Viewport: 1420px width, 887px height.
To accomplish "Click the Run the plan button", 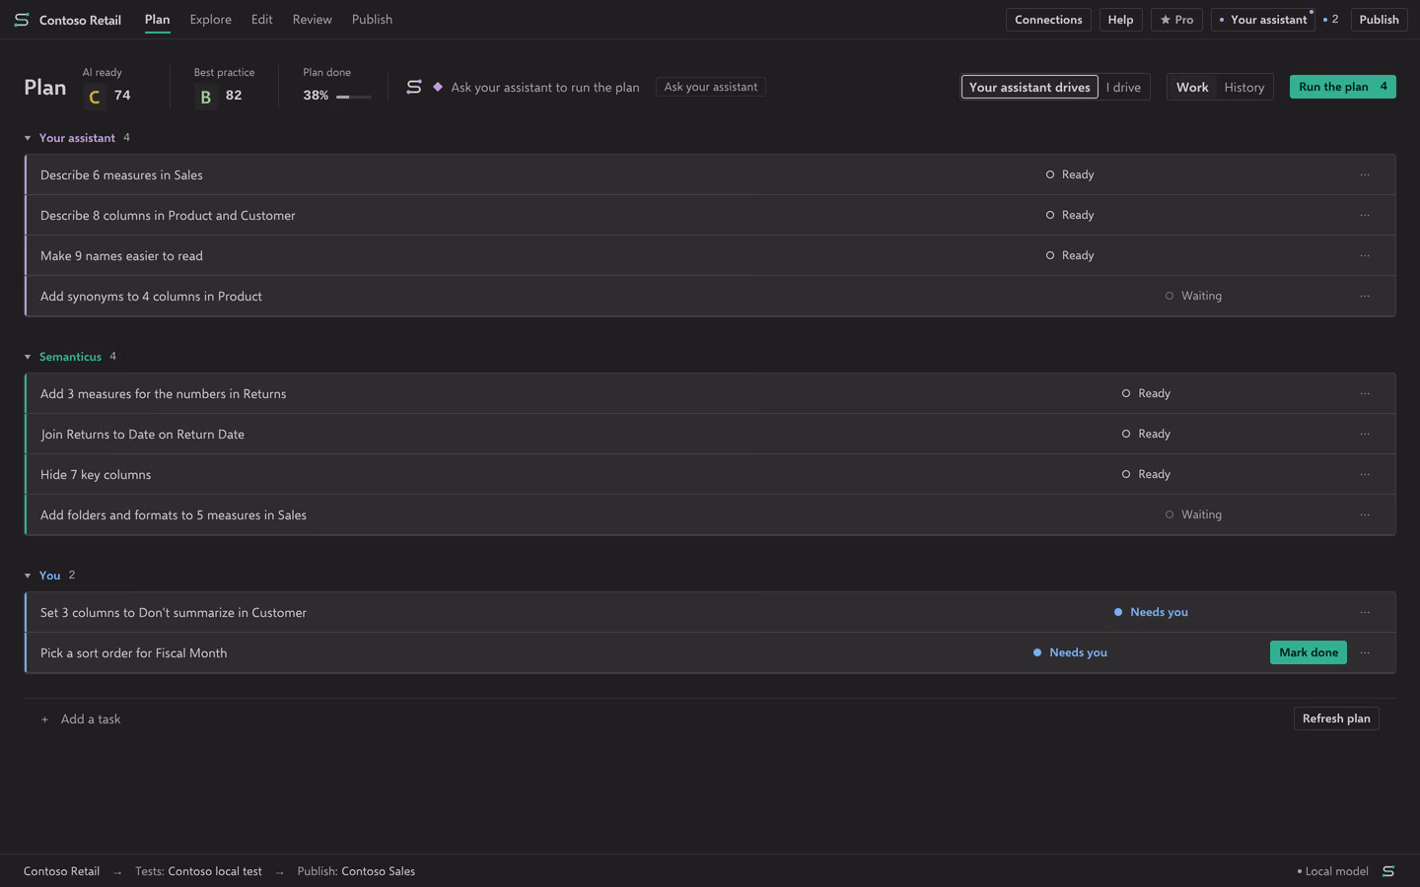I will click(1342, 87).
